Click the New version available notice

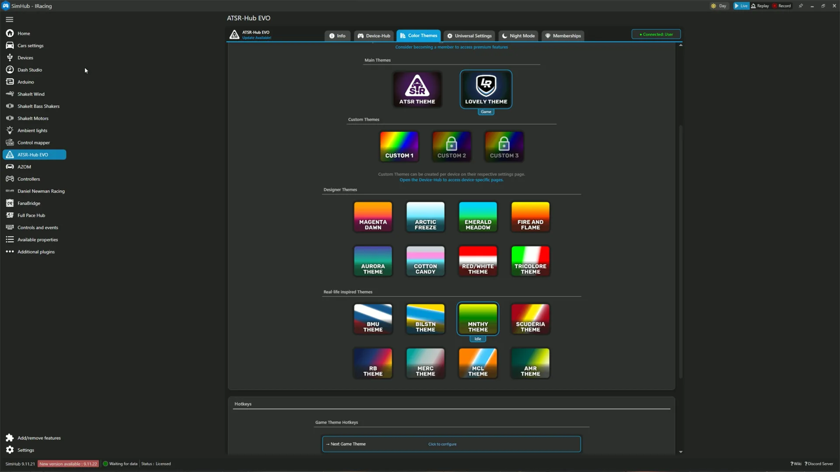coord(68,464)
